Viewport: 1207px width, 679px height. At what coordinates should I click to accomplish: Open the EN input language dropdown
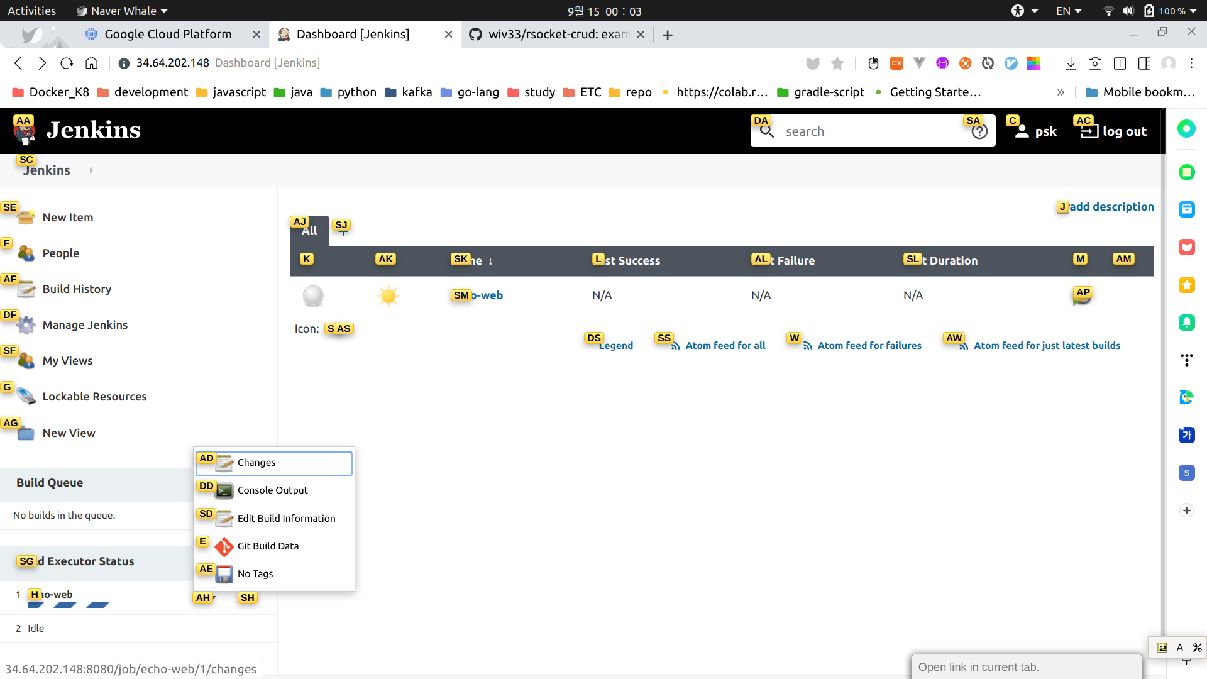pos(1068,11)
